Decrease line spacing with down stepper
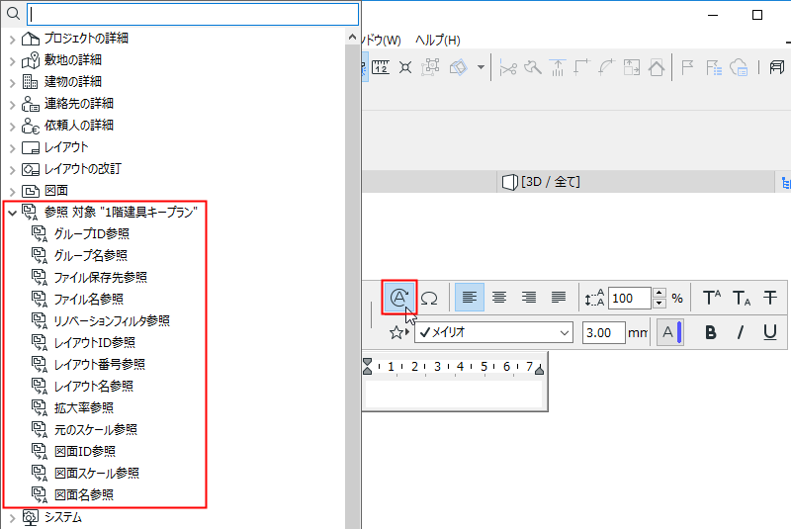The width and height of the screenshot is (791, 529). 659,304
